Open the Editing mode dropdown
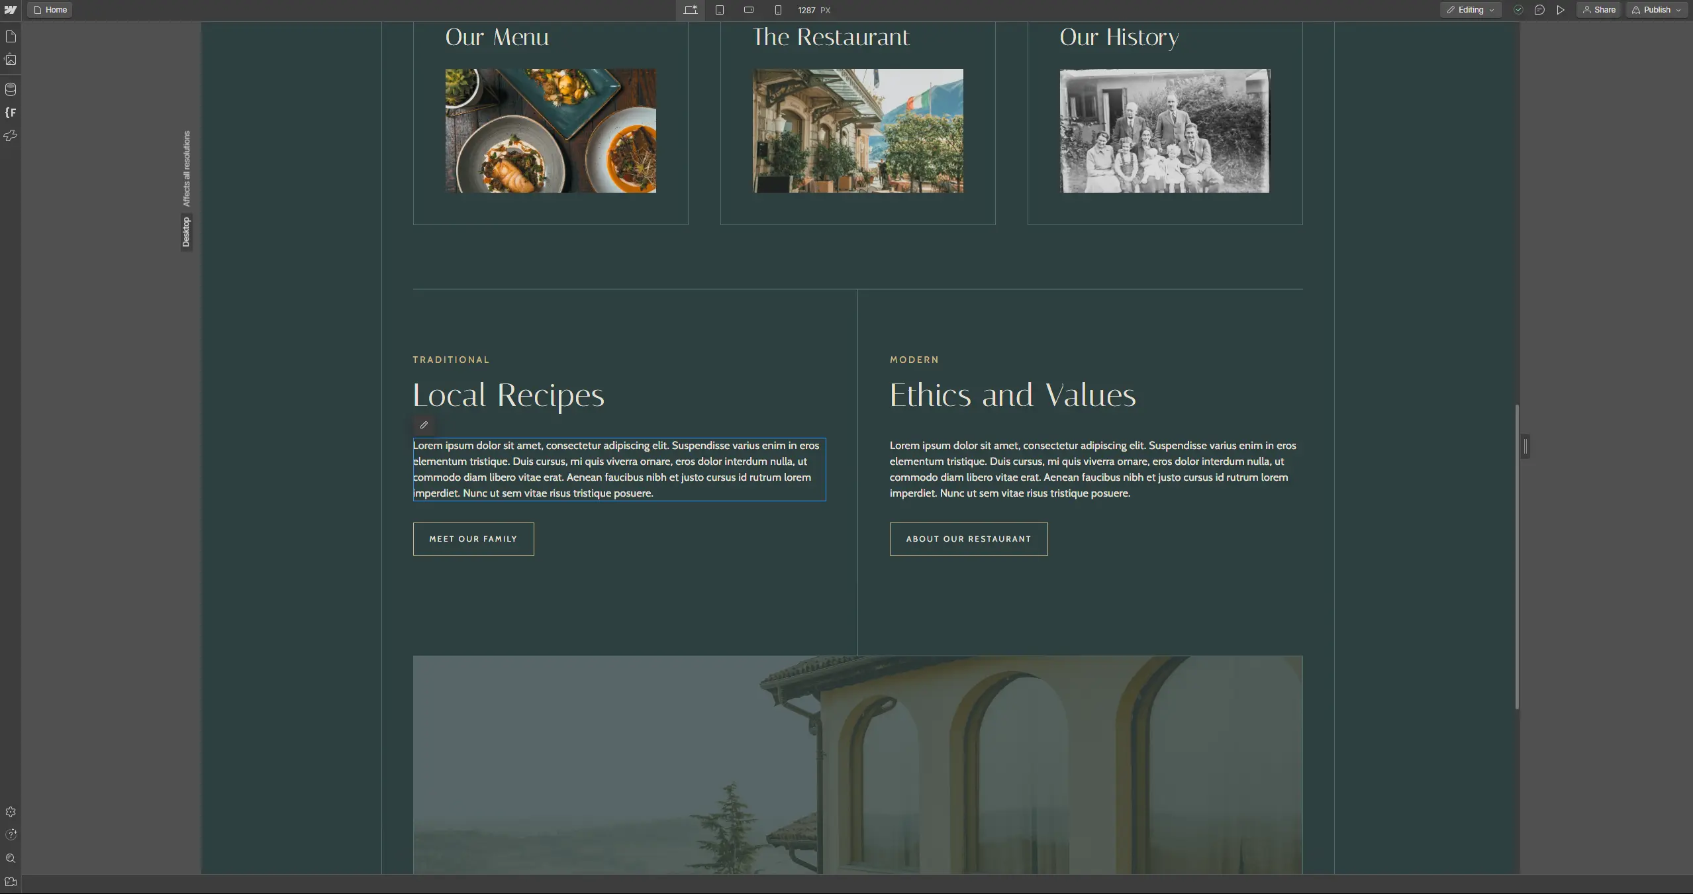The width and height of the screenshot is (1693, 894). 1470,10
